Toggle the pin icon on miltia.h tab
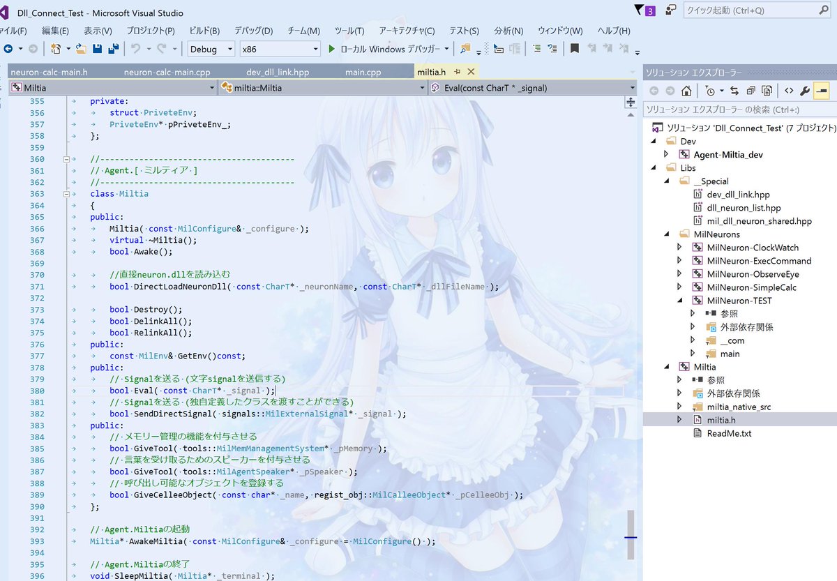 (457, 72)
